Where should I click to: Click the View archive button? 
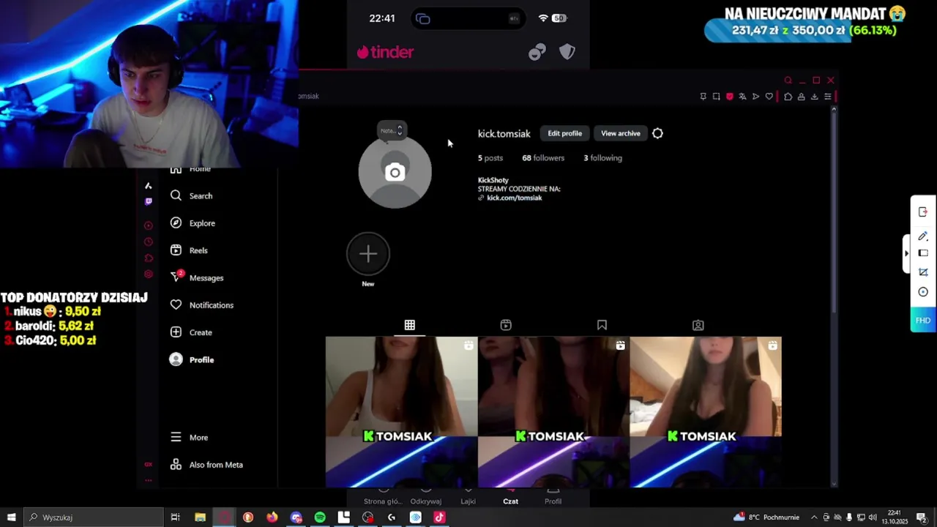click(x=620, y=133)
